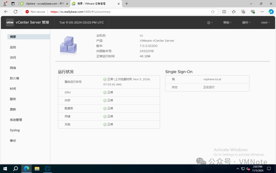Switch to the vSphere vc.reallybear.com tab
Viewport: 276px width, 173px height.
pyautogui.click(x=44, y=4)
